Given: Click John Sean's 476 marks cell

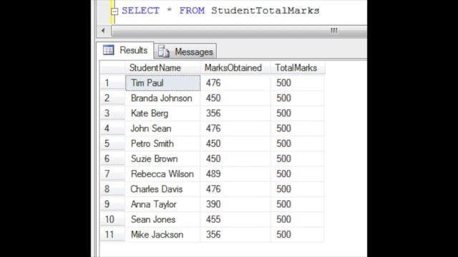Looking at the screenshot, I should 235,128.
